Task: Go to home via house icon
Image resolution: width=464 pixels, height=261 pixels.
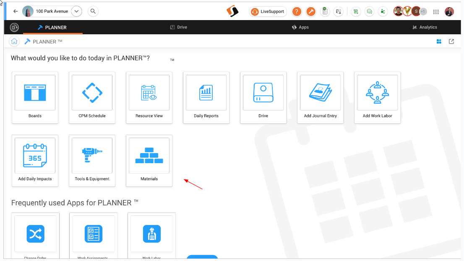Action: click(14, 41)
